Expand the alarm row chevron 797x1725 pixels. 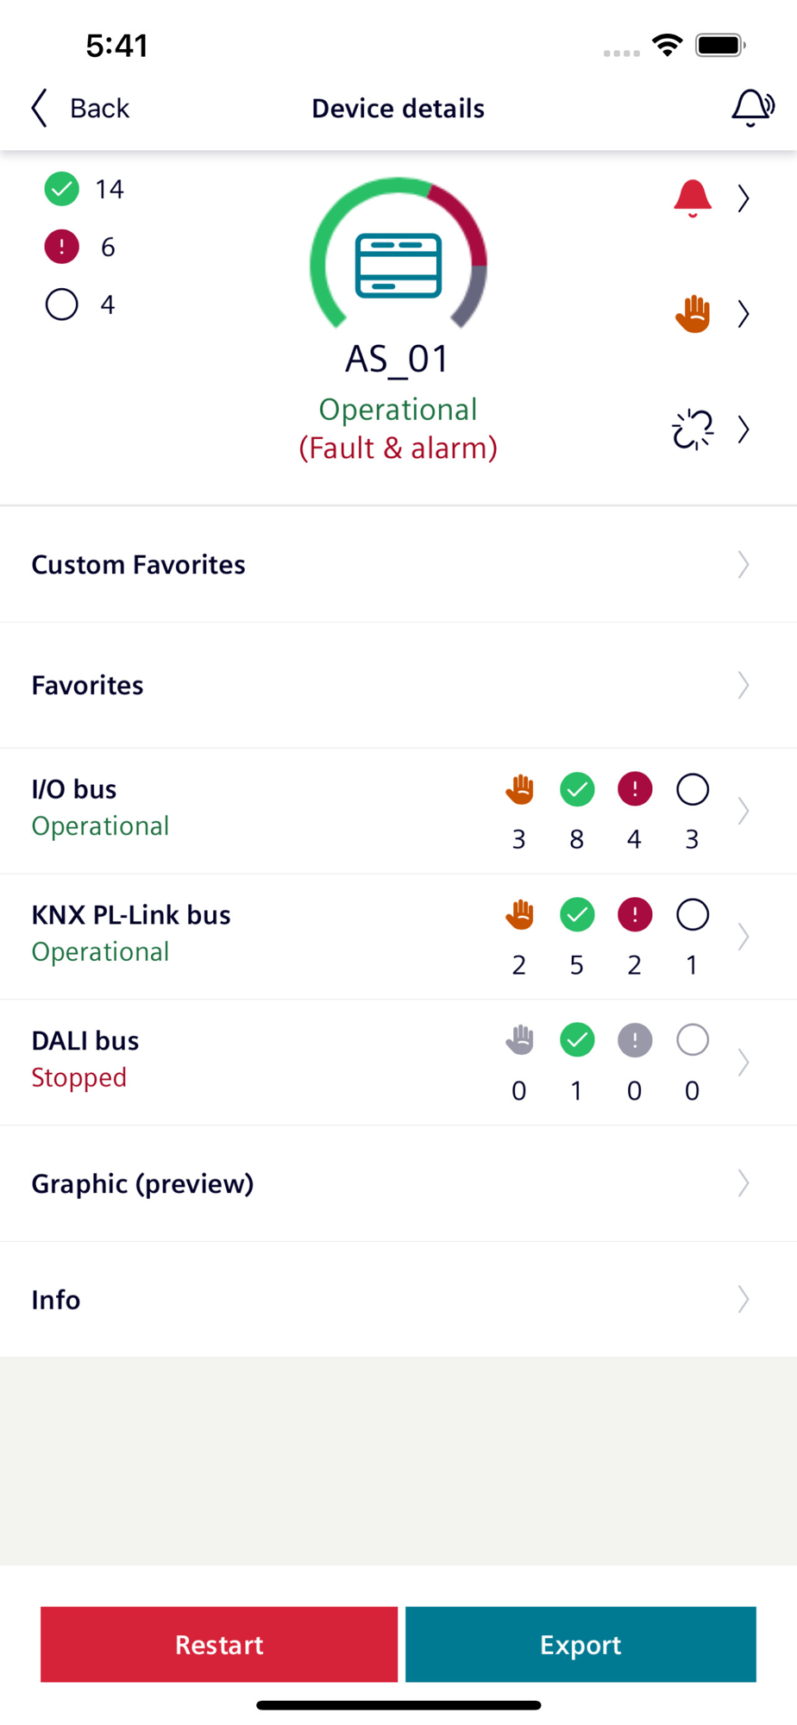tap(744, 198)
